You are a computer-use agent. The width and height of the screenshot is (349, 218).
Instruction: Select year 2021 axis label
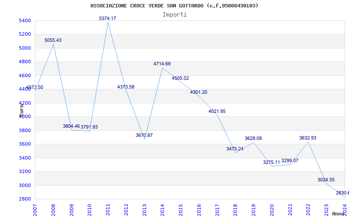pyautogui.click(x=290, y=210)
